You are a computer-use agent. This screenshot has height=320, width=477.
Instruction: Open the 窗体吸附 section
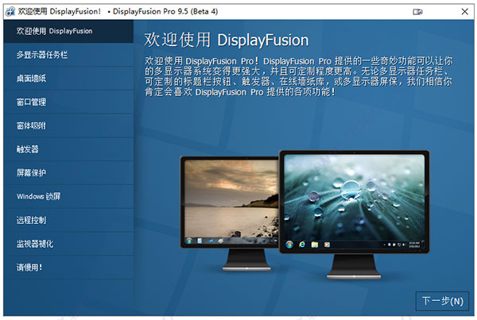click(x=68, y=125)
